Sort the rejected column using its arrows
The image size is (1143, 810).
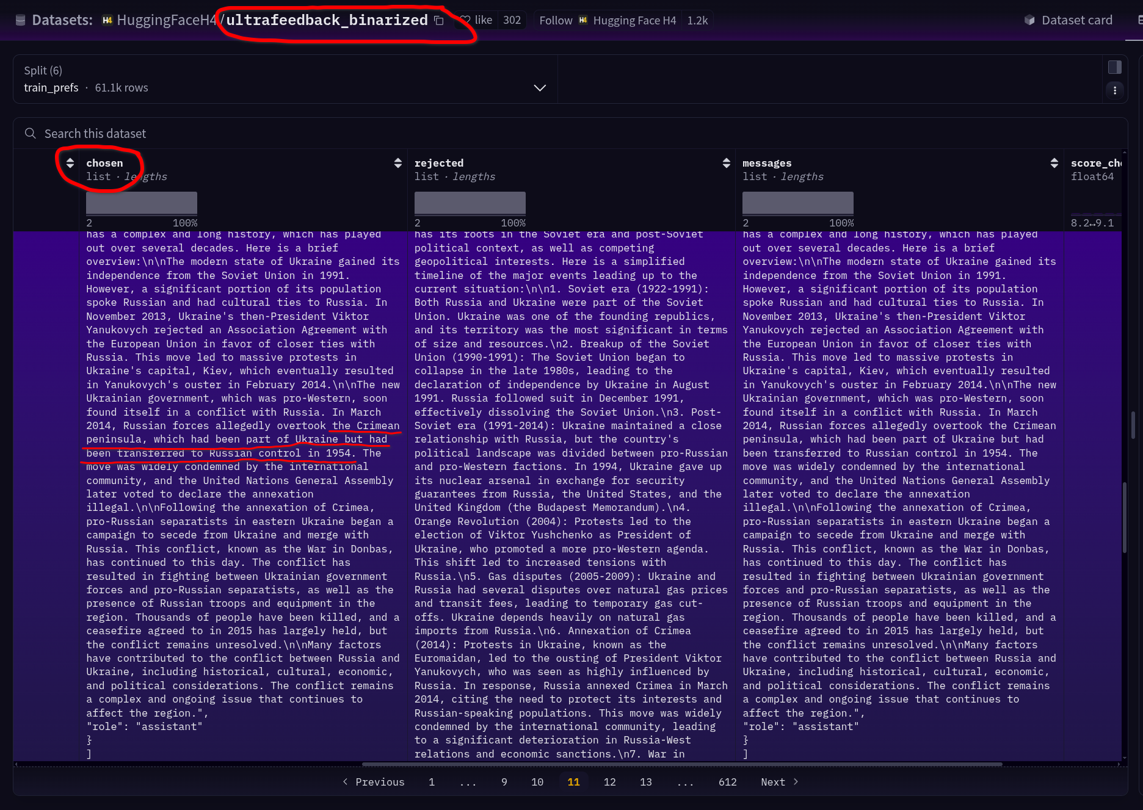tap(726, 163)
